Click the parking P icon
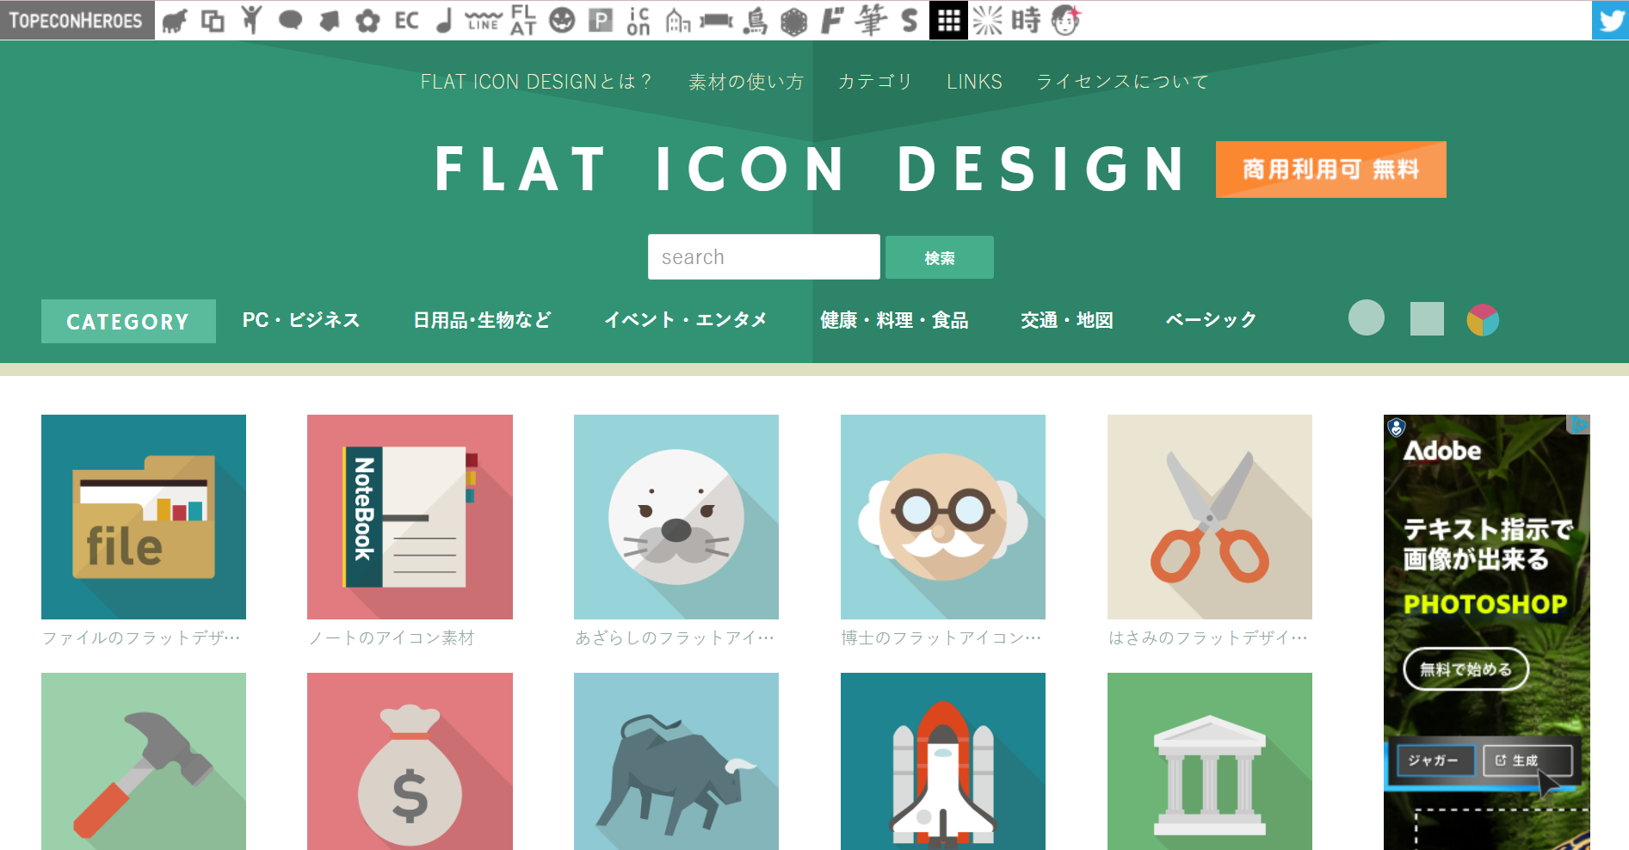The height and width of the screenshot is (850, 1629). 601,20
